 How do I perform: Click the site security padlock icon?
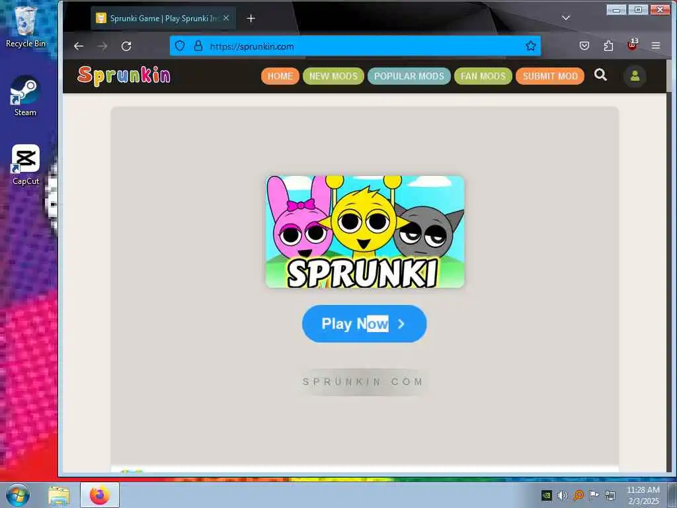point(198,46)
